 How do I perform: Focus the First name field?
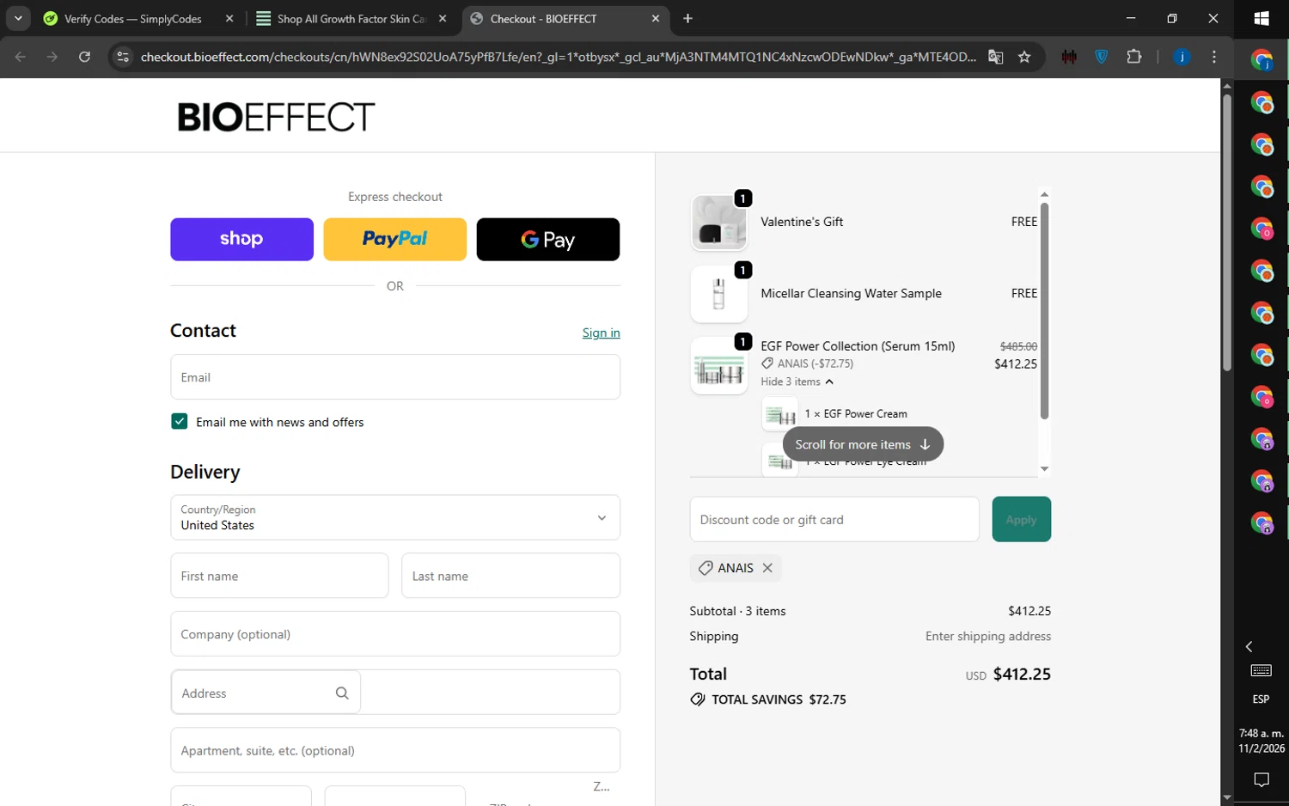pos(279,576)
